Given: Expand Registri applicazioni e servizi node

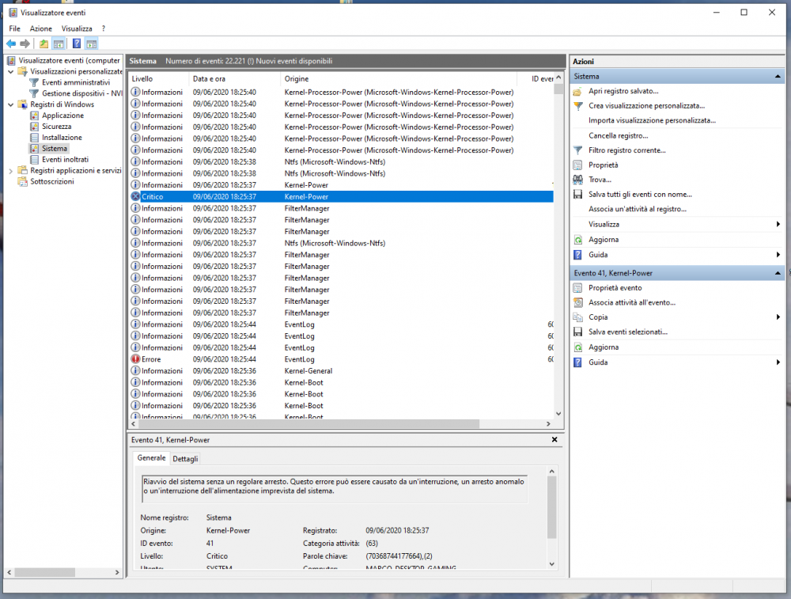Looking at the screenshot, I should pos(11,171).
